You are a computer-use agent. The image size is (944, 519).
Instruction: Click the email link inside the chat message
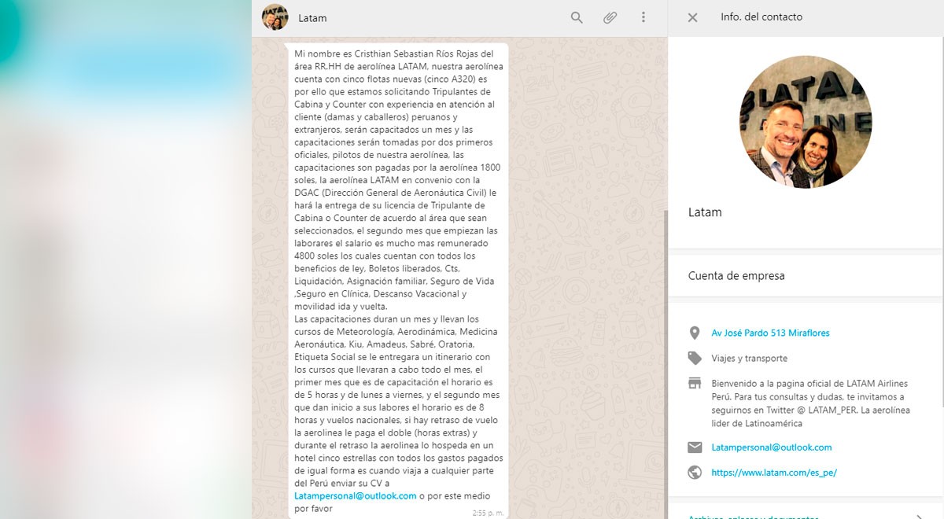(356, 496)
